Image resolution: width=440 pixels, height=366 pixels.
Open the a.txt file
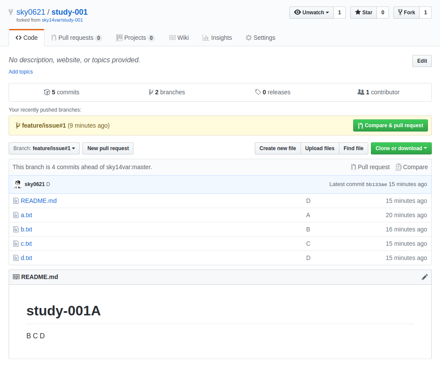click(x=26, y=215)
